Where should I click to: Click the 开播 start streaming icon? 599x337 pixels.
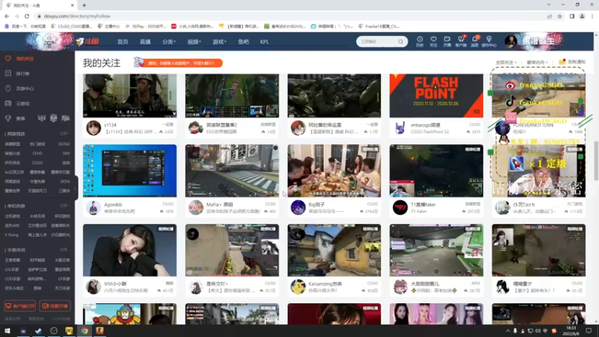[x=447, y=41]
